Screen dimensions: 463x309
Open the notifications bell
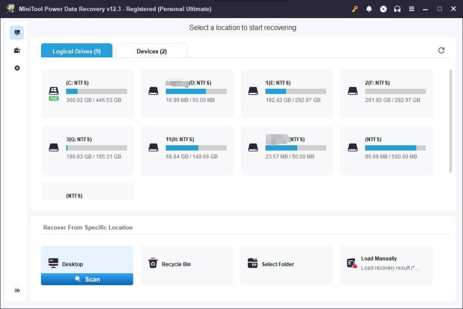(369, 9)
